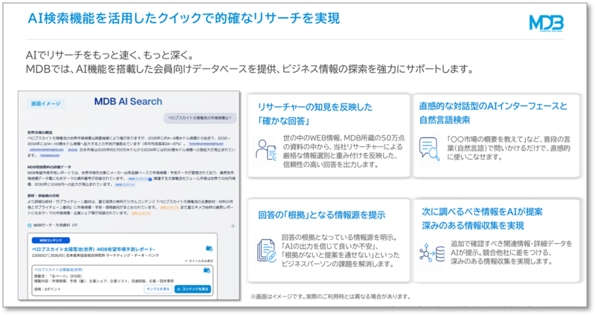Open the imarcgroup.com source link

50,155
